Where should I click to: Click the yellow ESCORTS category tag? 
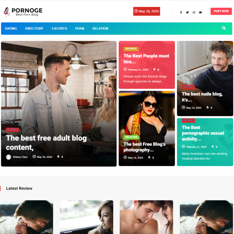click(131, 49)
